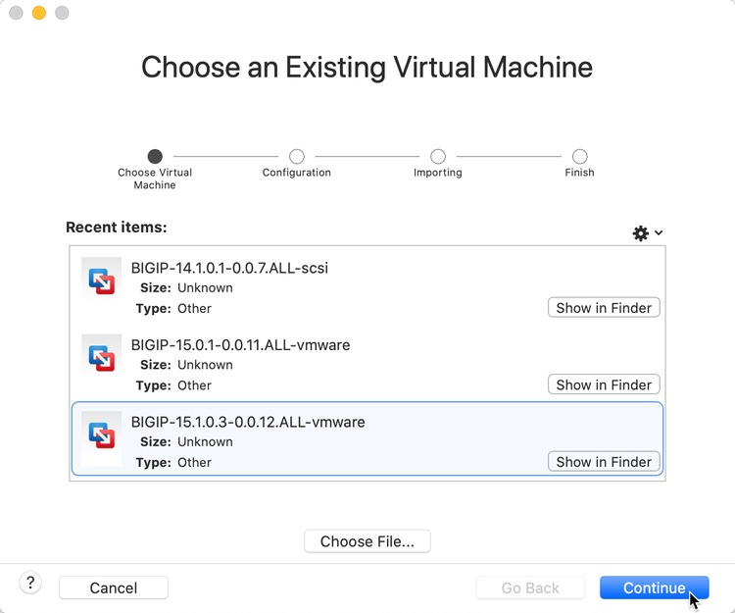The image size is (735, 613).
Task: Show BIGIP-15.1.0.3 vmware in Finder
Action: click(604, 462)
